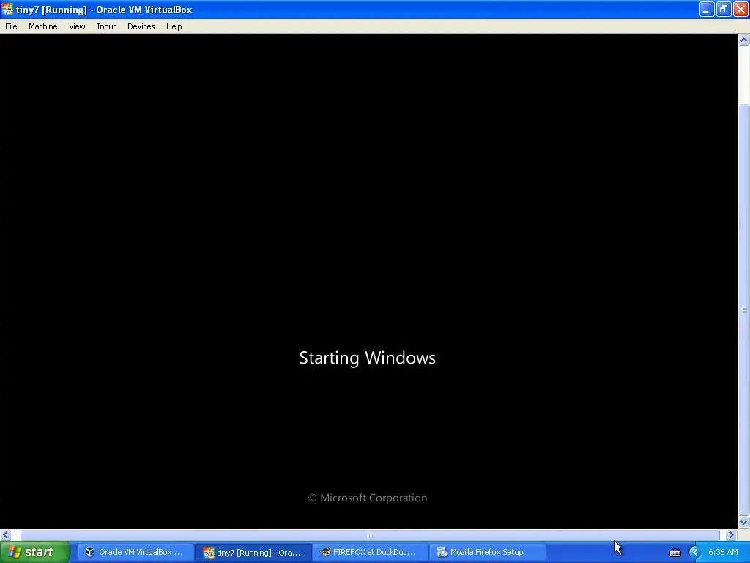Expand hidden tray icons arrow

click(694, 553)
